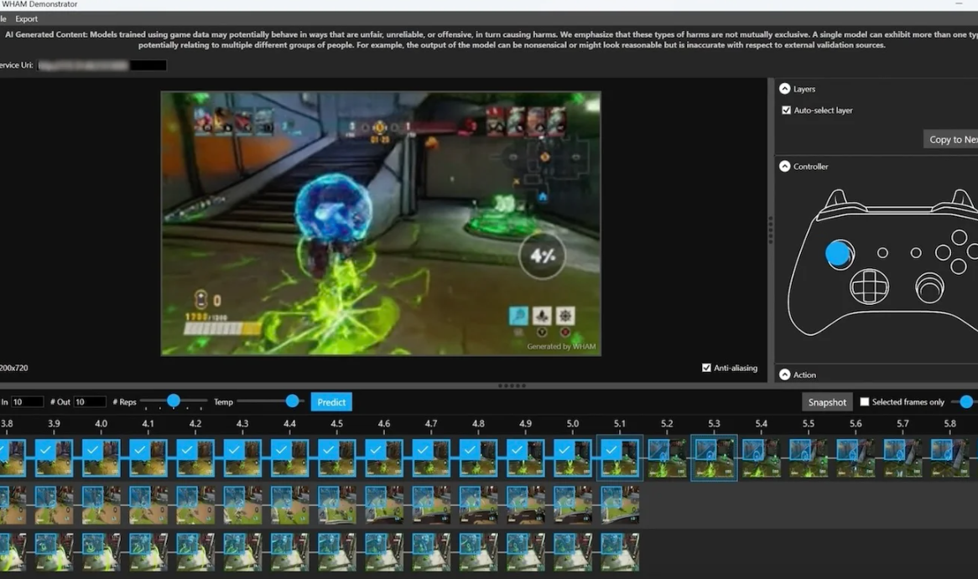Toggle the Auto-select layer checkbox
Image resolution: width=978 pixels, height=579 pixels.
[786, 111]
